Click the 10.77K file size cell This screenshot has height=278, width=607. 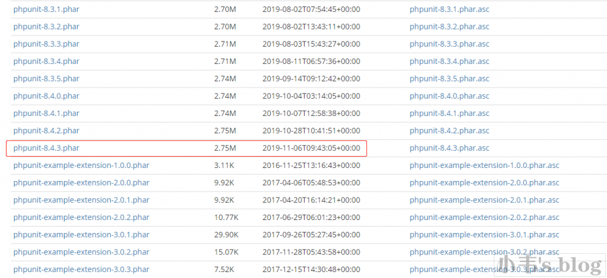226,218
